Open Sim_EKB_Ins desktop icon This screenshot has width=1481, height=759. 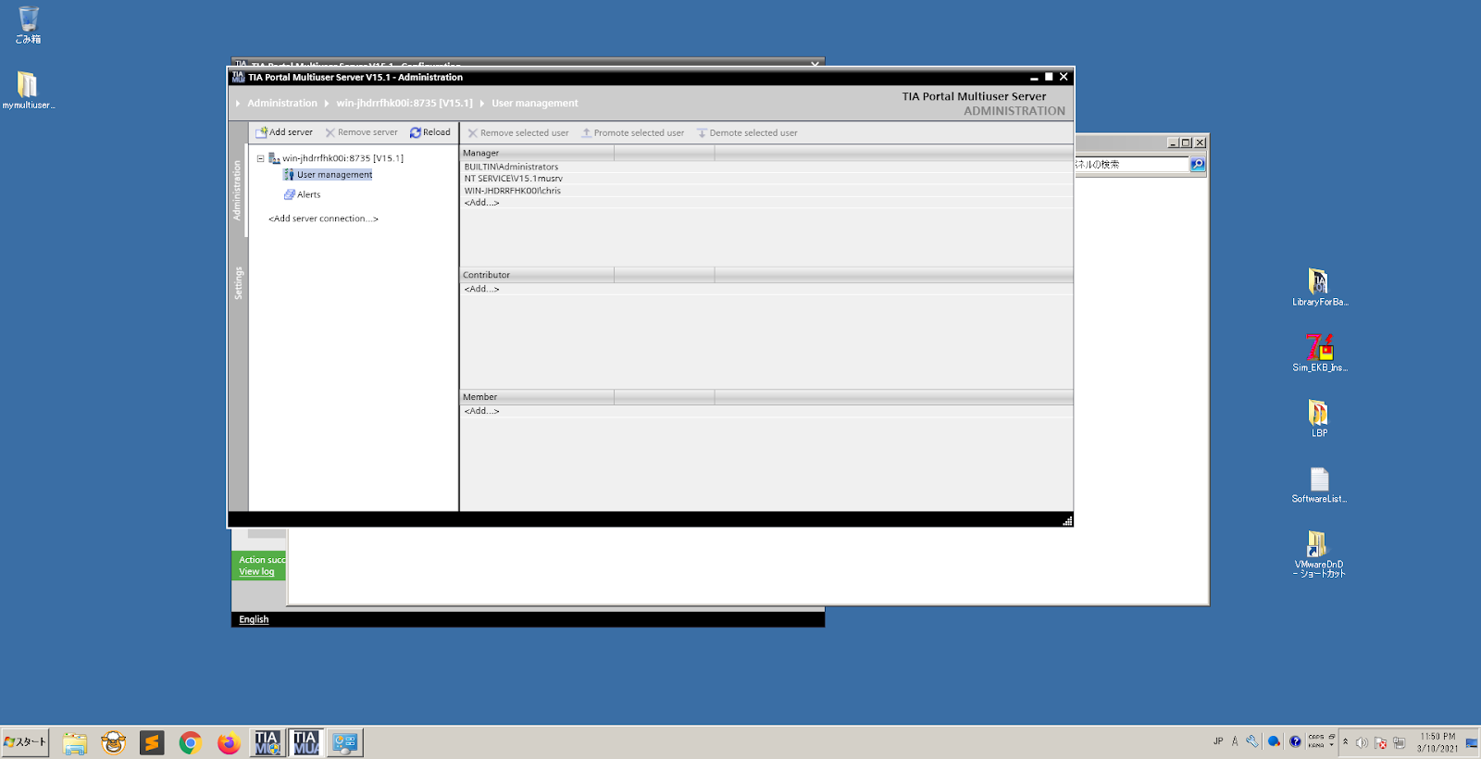[x=1319, y=353]
